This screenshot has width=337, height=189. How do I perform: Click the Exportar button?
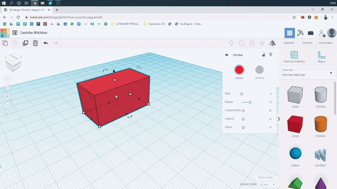[307, 43]
